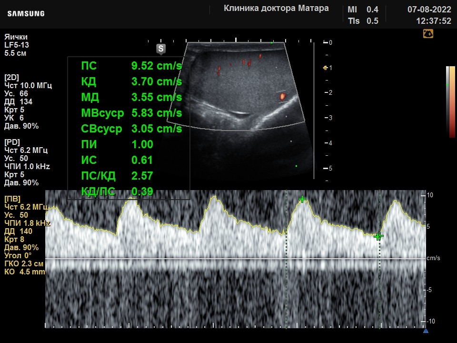457x343 pixels.
Task: Click the ГКО 2.3 см value
Action: (x=24, y=263)
